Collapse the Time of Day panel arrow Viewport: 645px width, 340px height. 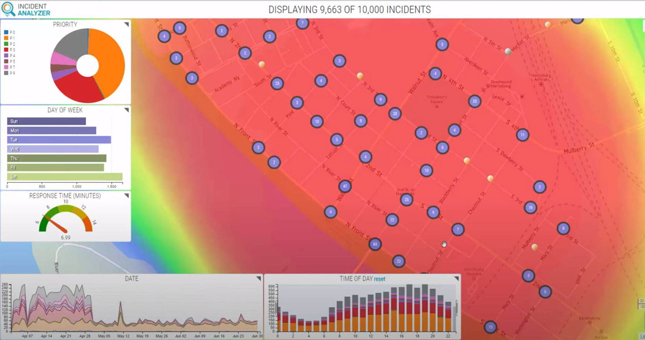(x=456, y=279)
